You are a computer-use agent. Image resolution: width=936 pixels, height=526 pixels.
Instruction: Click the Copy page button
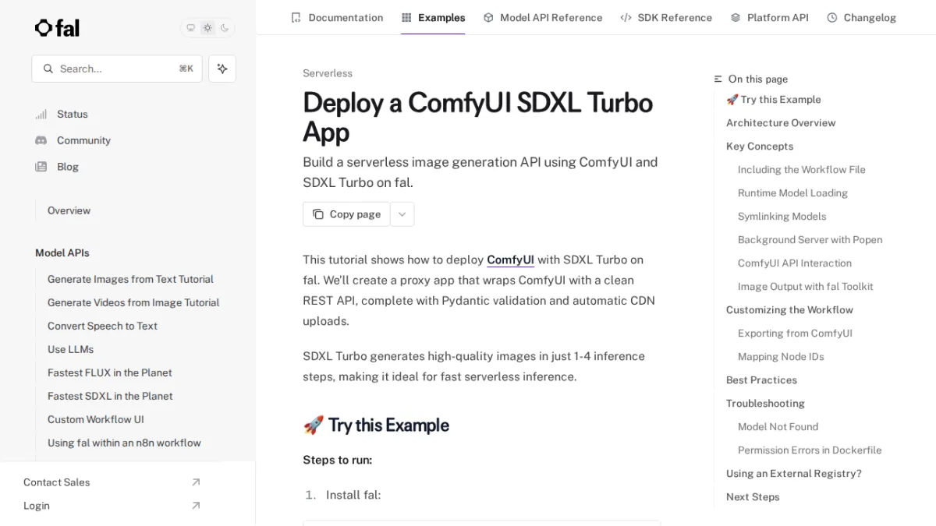346,214
